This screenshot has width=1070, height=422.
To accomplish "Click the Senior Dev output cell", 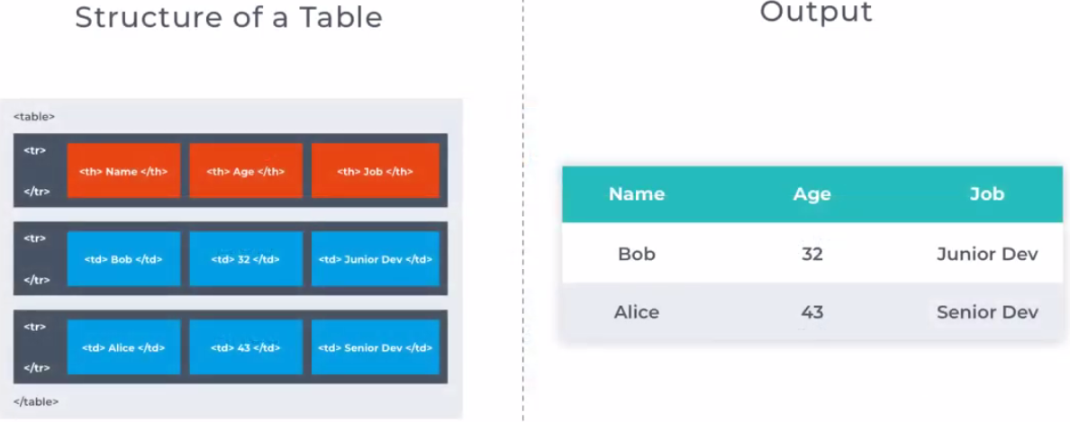I will click(x=987, y=312).
